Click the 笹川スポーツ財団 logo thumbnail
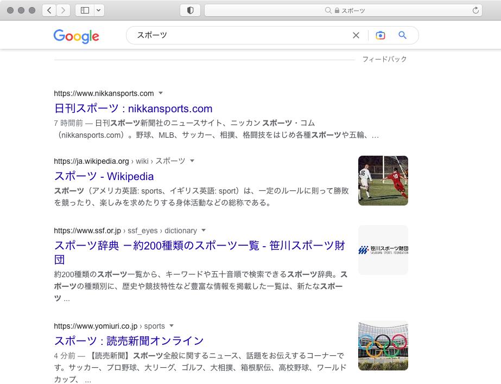Image resolution: width=501 pixels, height=384 pixels. point(383,250)
